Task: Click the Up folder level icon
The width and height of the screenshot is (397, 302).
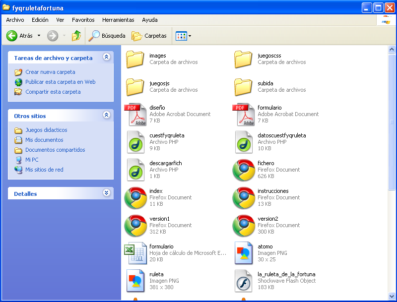Action: pyautogui.click(x=76, y=36)
